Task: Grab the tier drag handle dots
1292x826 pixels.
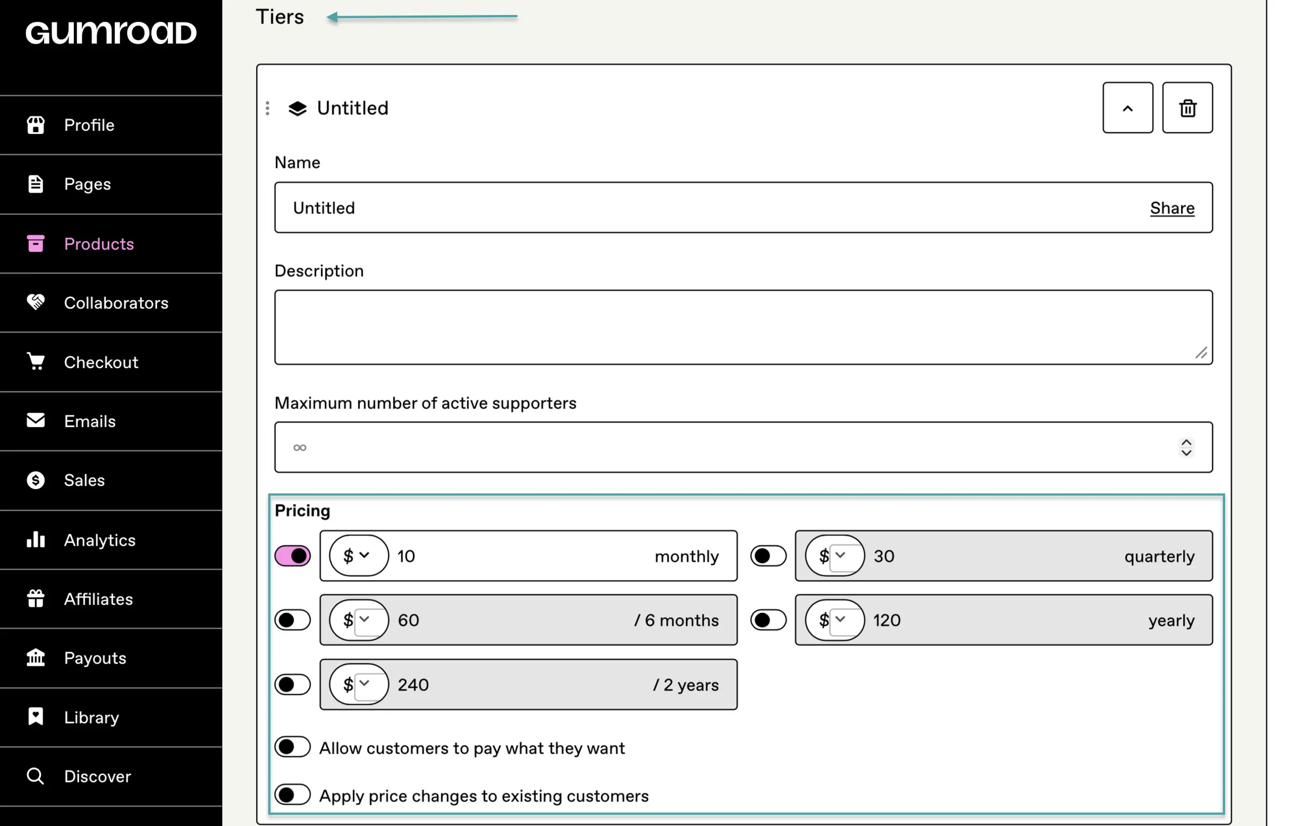Action: [x=268, y=108]
